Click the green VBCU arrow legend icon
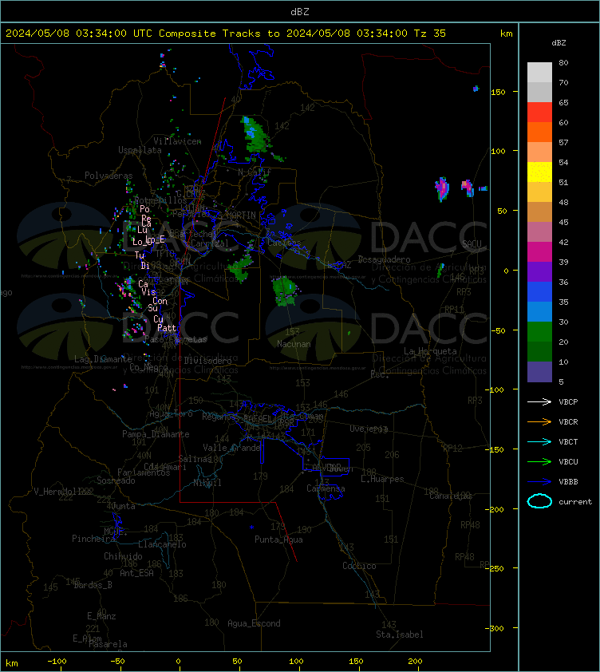The width and height of the screenshot is (600, 672). pos(539,461)
